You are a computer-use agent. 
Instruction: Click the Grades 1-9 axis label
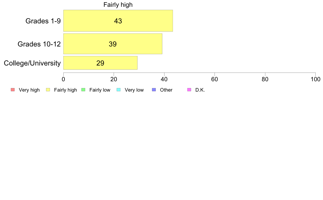tap(43, 21)
